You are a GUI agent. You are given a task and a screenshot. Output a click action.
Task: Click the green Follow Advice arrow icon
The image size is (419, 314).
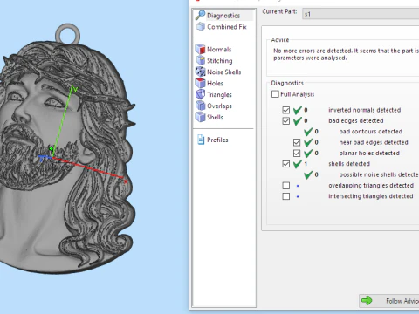pos(367,300)
